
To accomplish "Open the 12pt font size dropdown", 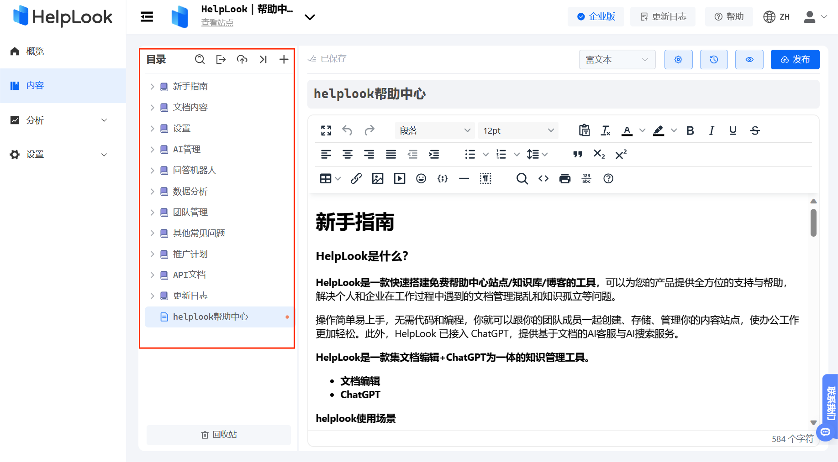I will [518, 130].
